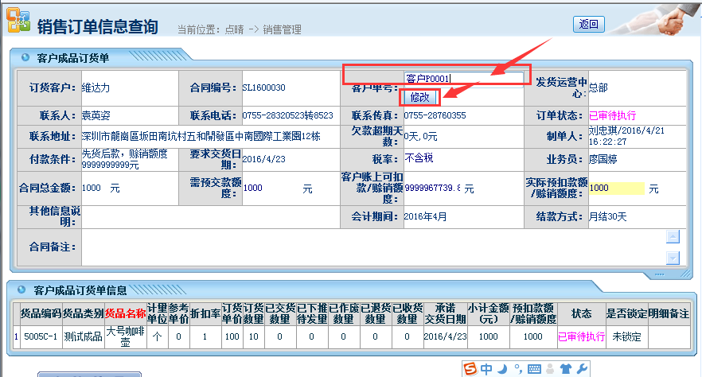Click the 是否锁定 column header
The height and width of the screenshot is (377, 702).
(626, 313)
